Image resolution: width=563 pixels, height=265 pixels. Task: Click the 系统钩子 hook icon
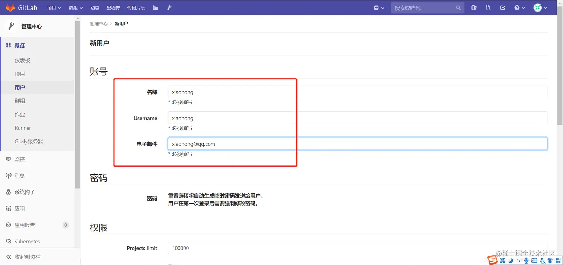(9, 192)
